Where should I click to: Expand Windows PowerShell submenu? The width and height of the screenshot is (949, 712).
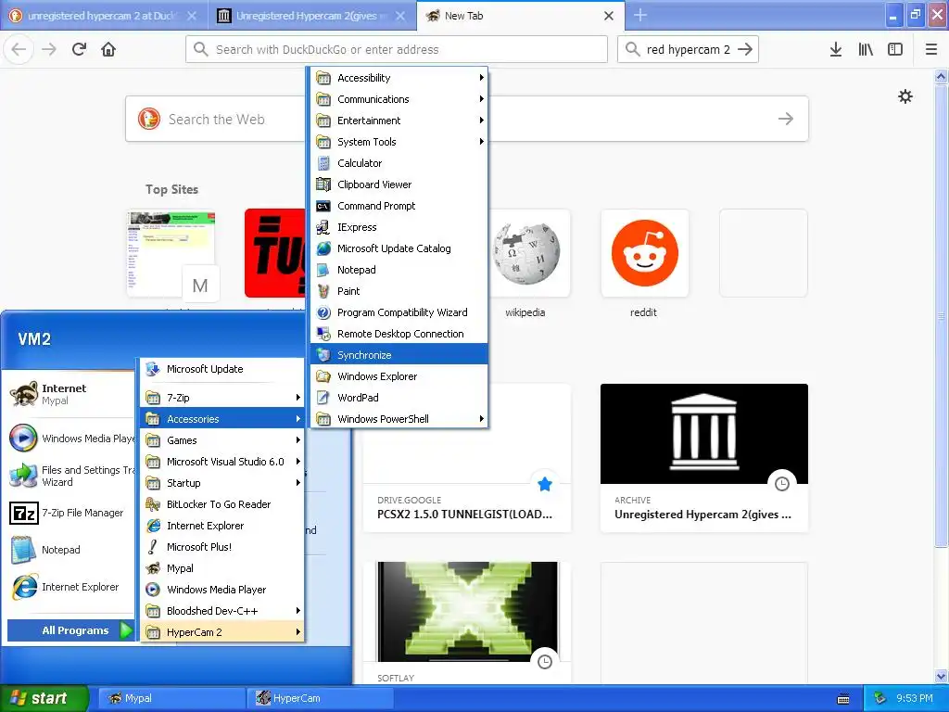[399, 419]
